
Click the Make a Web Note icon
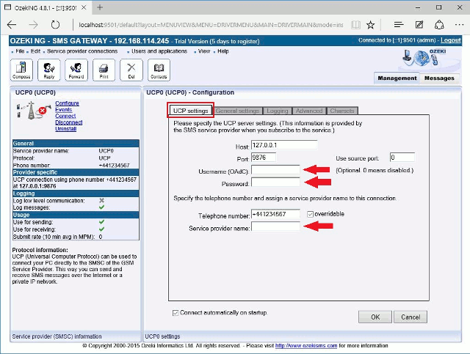[x=419, y=25]
